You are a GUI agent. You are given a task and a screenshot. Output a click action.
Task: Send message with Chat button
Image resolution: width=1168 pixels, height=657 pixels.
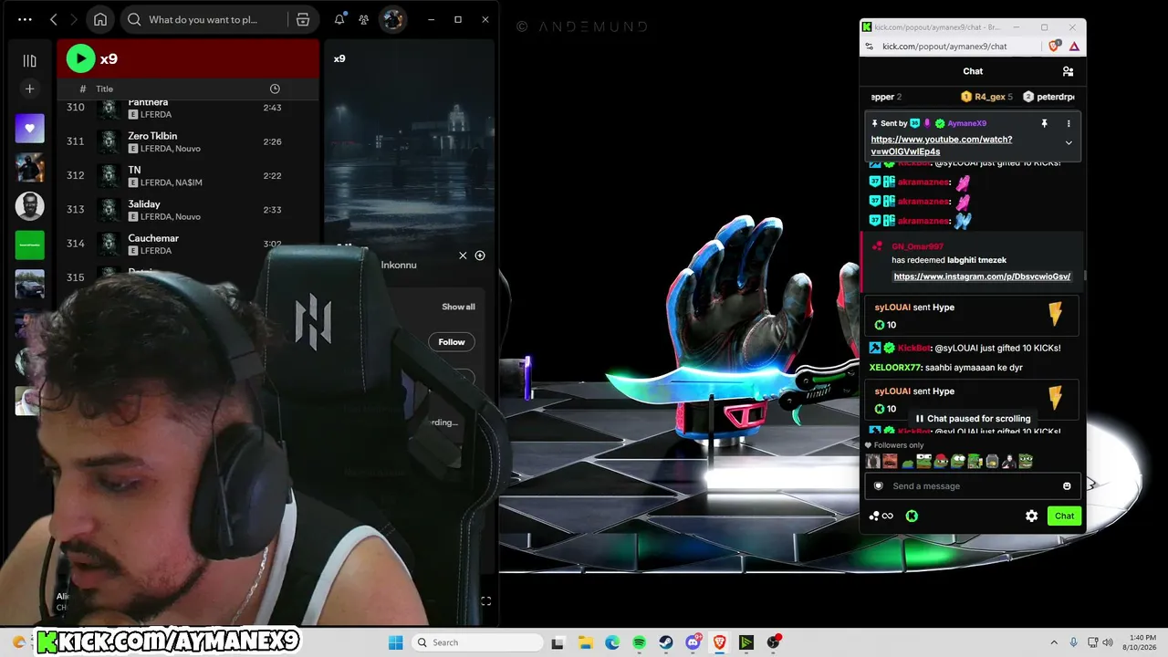(x=1064, y=516)
